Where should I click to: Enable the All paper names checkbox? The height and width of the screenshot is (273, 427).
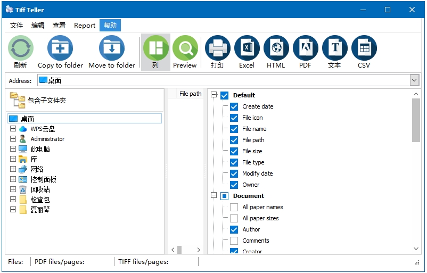[234, 207]
